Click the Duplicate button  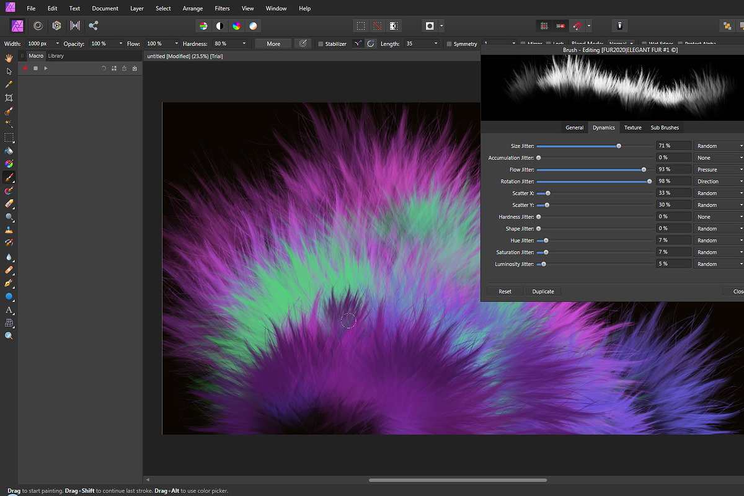(543, 291)
